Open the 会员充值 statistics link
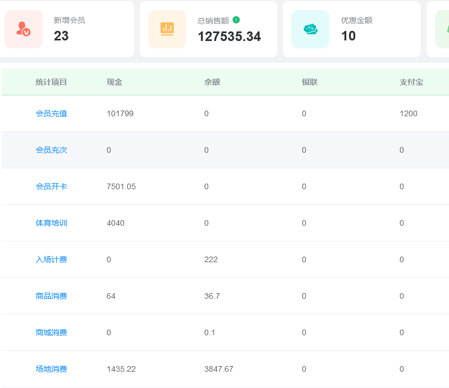 click(x=51, y=113)
